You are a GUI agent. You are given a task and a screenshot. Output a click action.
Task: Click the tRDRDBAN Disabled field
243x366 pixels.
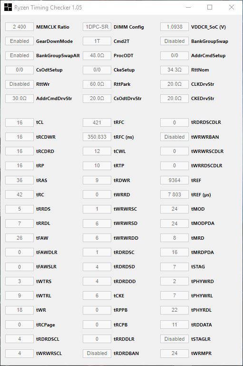97,354
